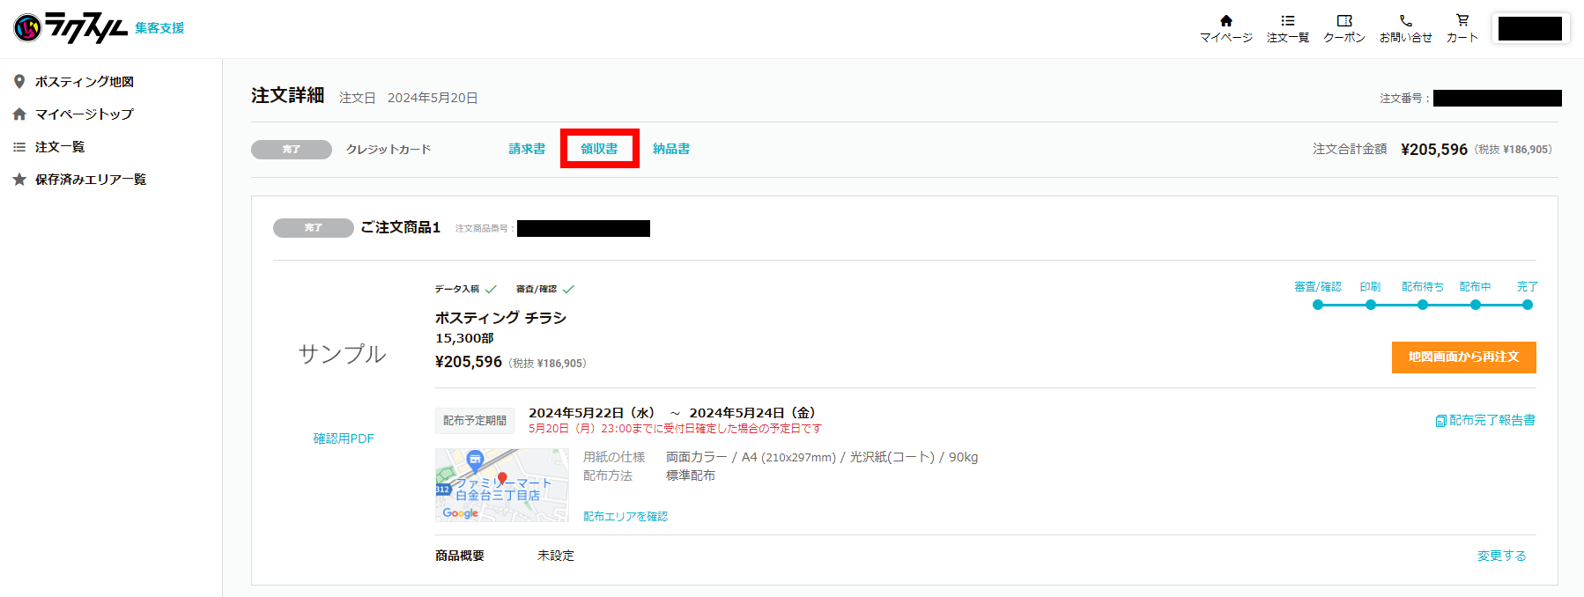The image size is (1584, 597).
Task: Open the 領収書 receipt link
Action: (x=599, y=149)
